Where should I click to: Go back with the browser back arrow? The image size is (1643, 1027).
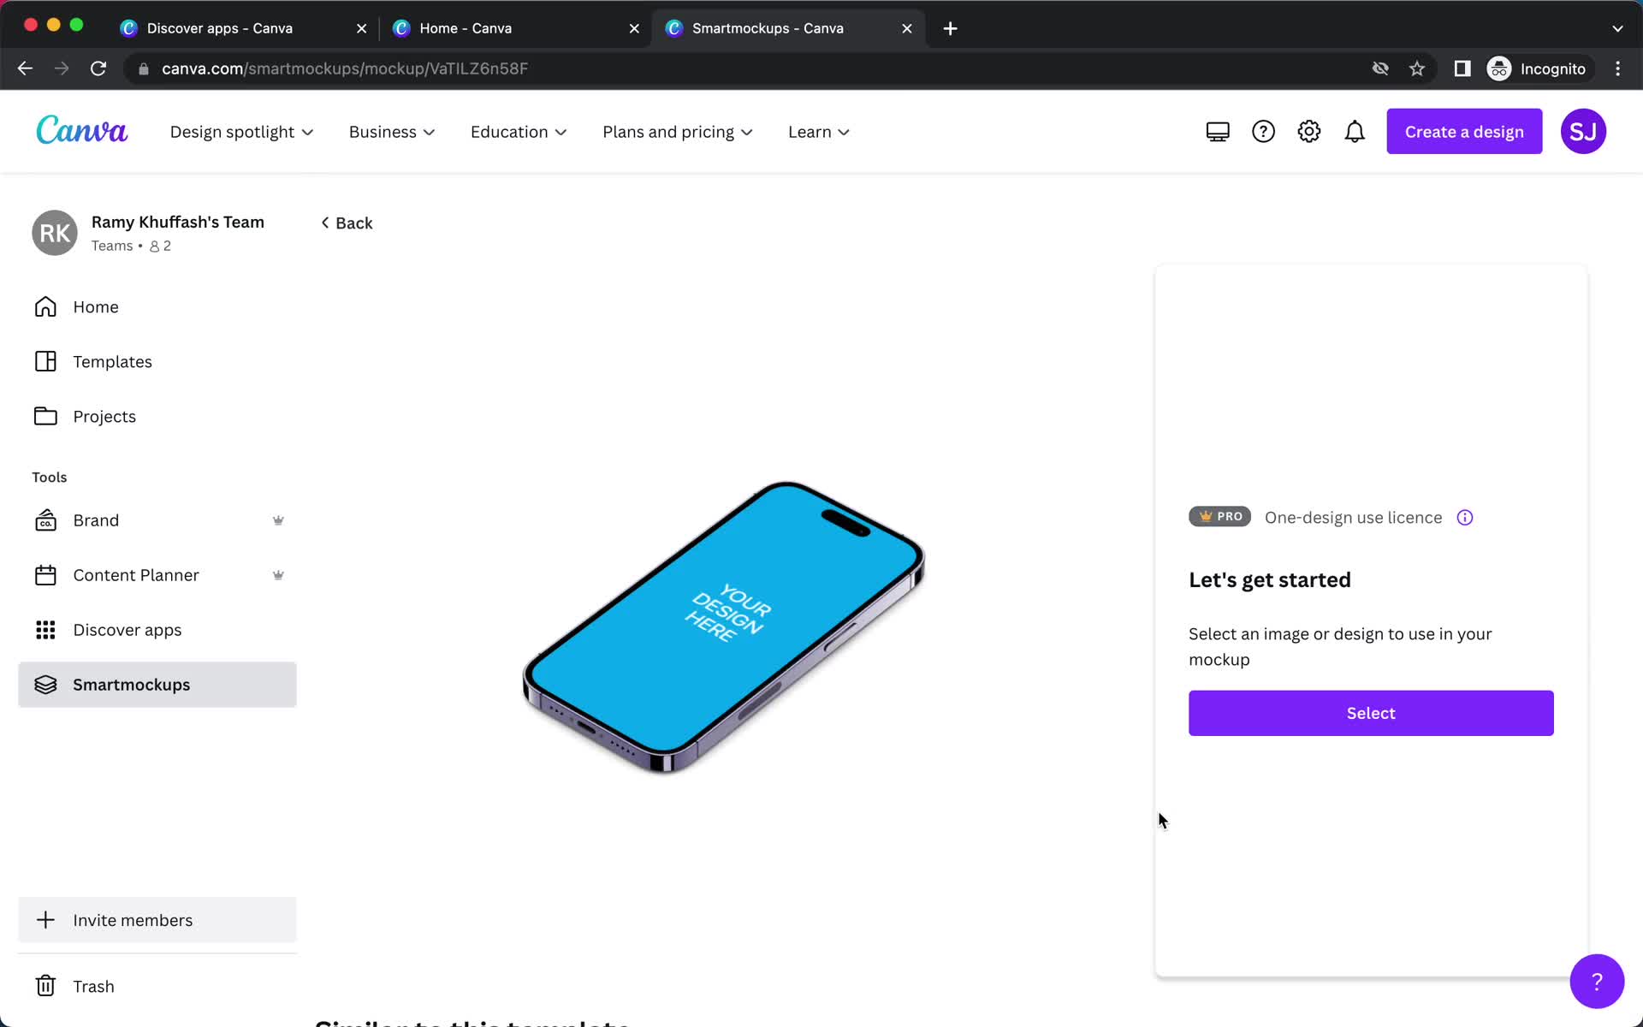tap(25, 68)
